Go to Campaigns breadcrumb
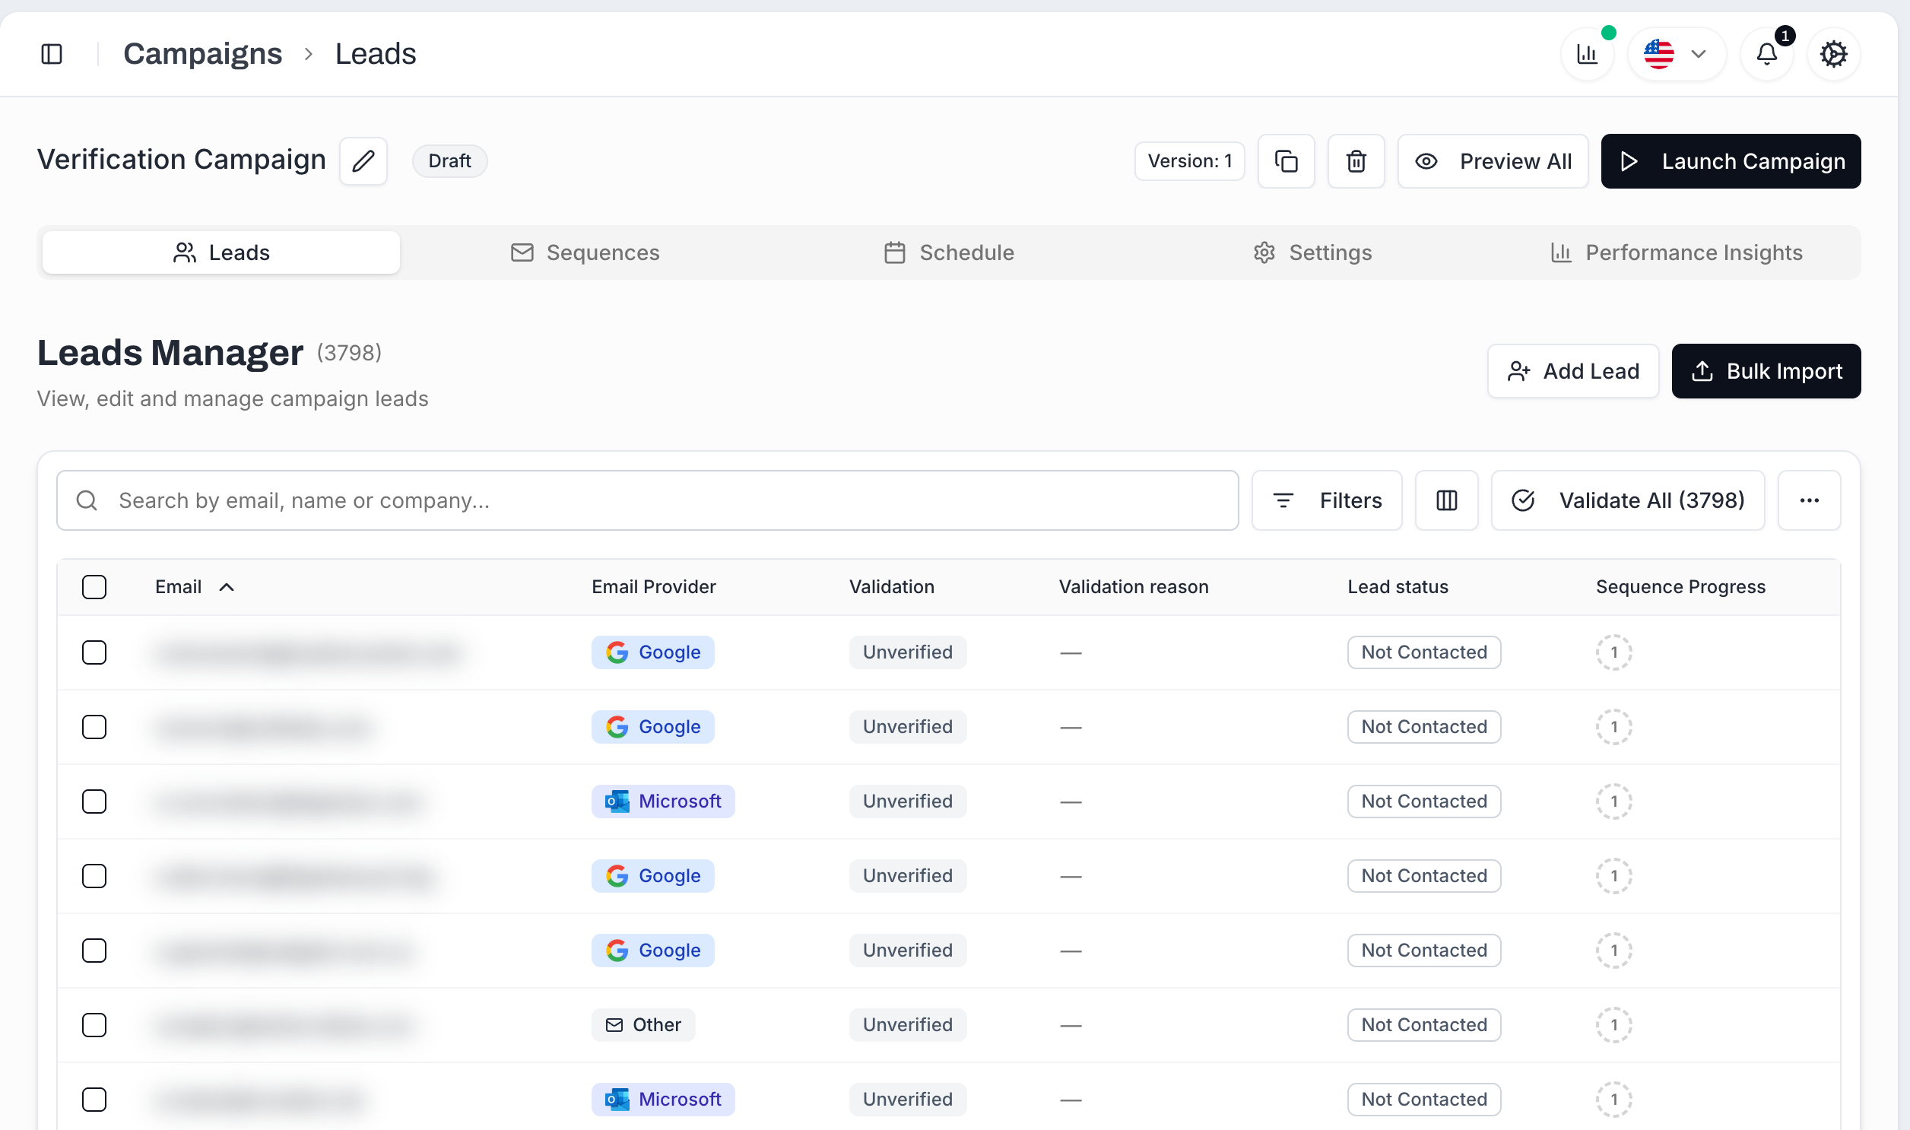The height and width of the screenshot is (1130, 1910). 202,54
